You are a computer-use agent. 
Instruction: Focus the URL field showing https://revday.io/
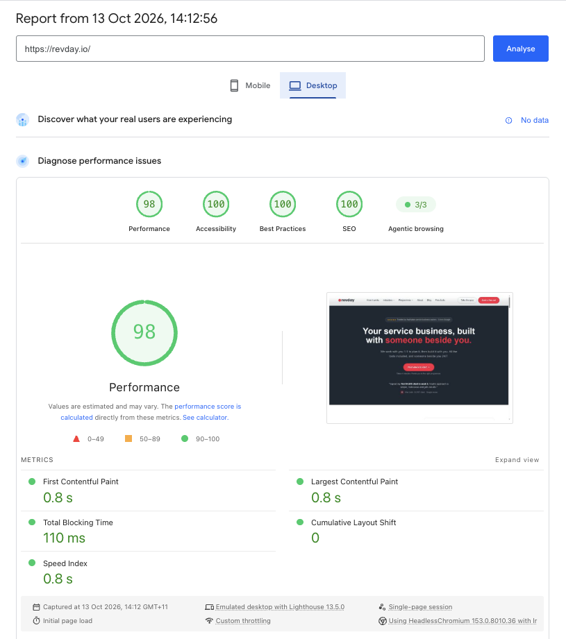pos(250,49)
